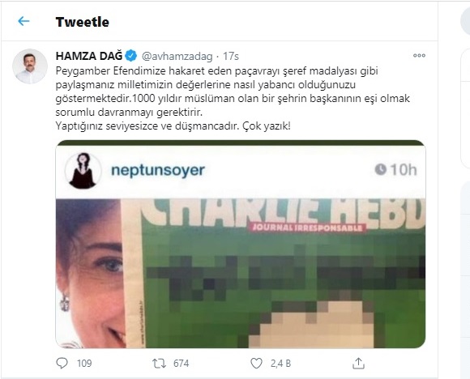Click the Tweetle page heading
This screenshot has width=470, height=379.
(x=83, y=22)
